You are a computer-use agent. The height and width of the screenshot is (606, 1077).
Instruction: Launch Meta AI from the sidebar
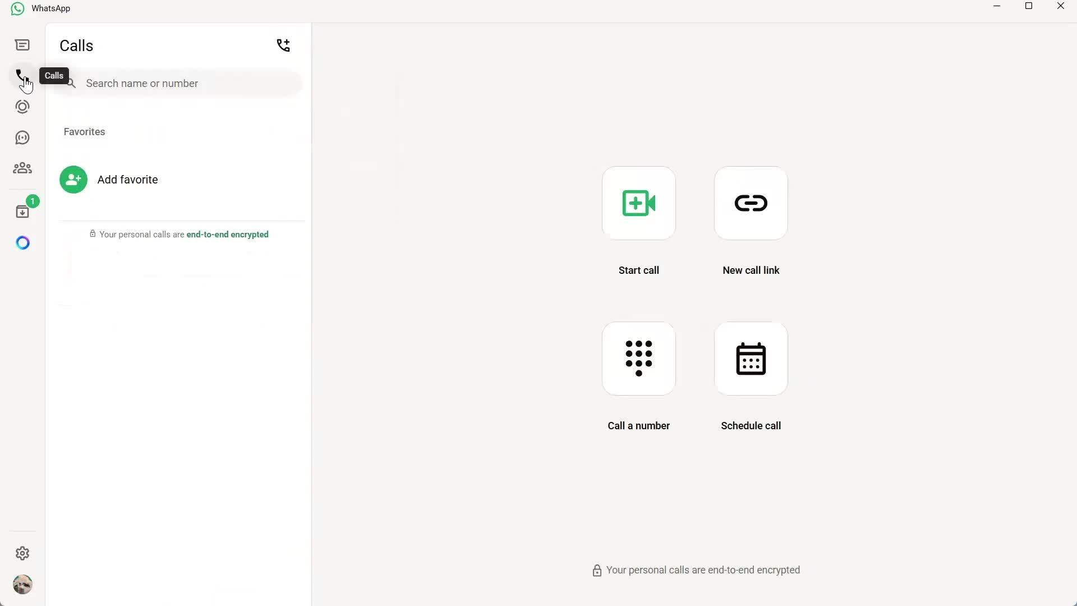pos(22,242)
